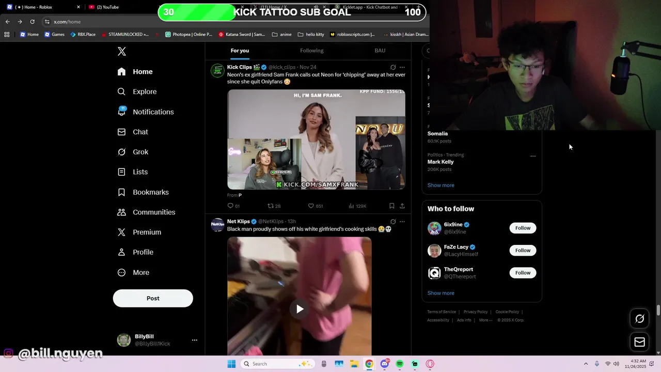Open the Chat section

coord(133,132)
